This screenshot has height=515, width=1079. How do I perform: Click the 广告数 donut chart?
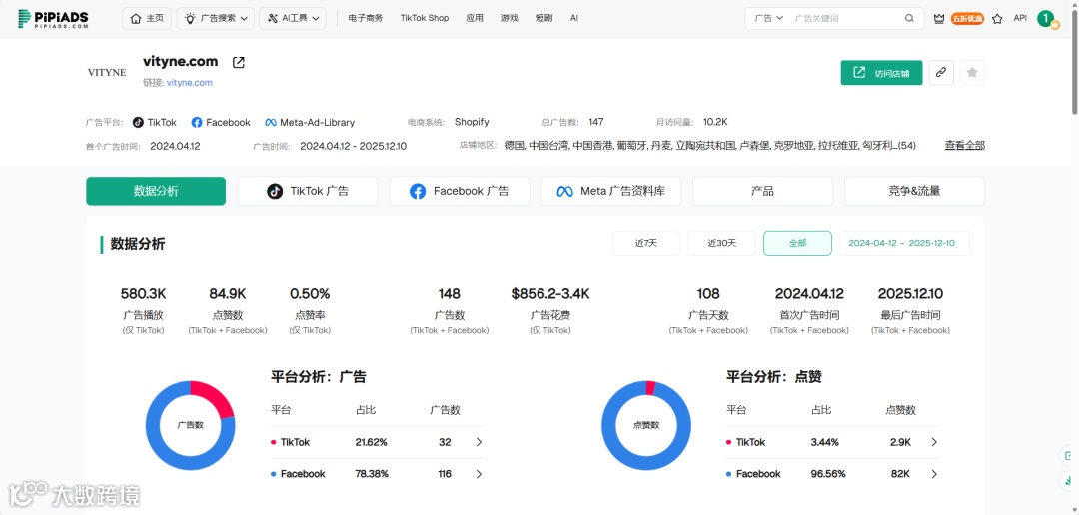click(x=190, y=425)
